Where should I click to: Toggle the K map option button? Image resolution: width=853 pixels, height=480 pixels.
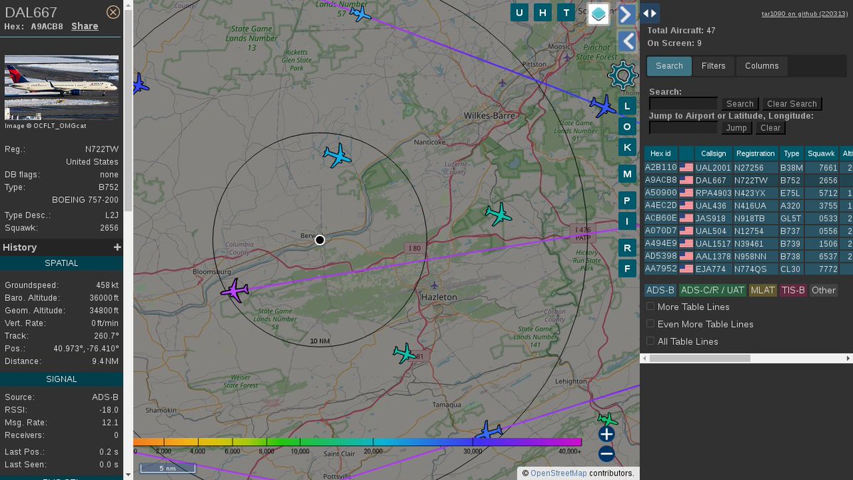626,147
